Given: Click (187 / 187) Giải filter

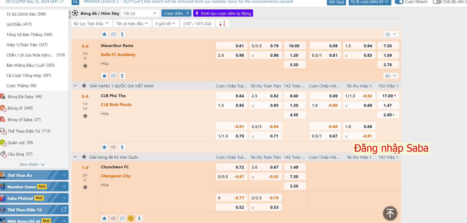Looking at the screenshot, I should click(x=197, y=24).
